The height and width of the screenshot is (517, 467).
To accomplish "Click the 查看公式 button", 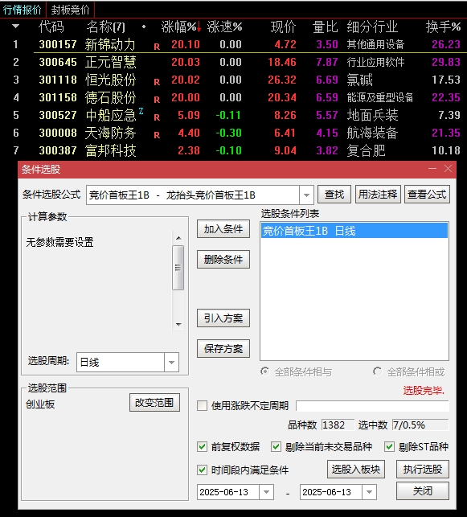I will (427, 195).
